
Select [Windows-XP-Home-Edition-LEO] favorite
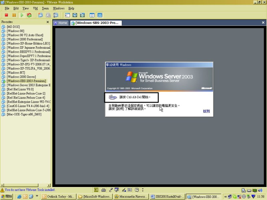pos(28,44)
